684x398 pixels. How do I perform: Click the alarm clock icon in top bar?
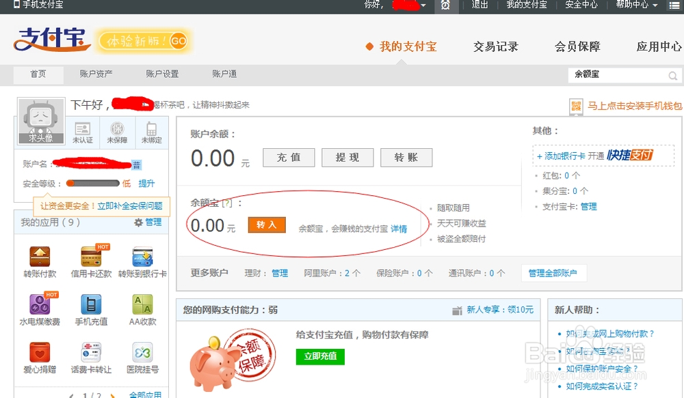(445, 5)
